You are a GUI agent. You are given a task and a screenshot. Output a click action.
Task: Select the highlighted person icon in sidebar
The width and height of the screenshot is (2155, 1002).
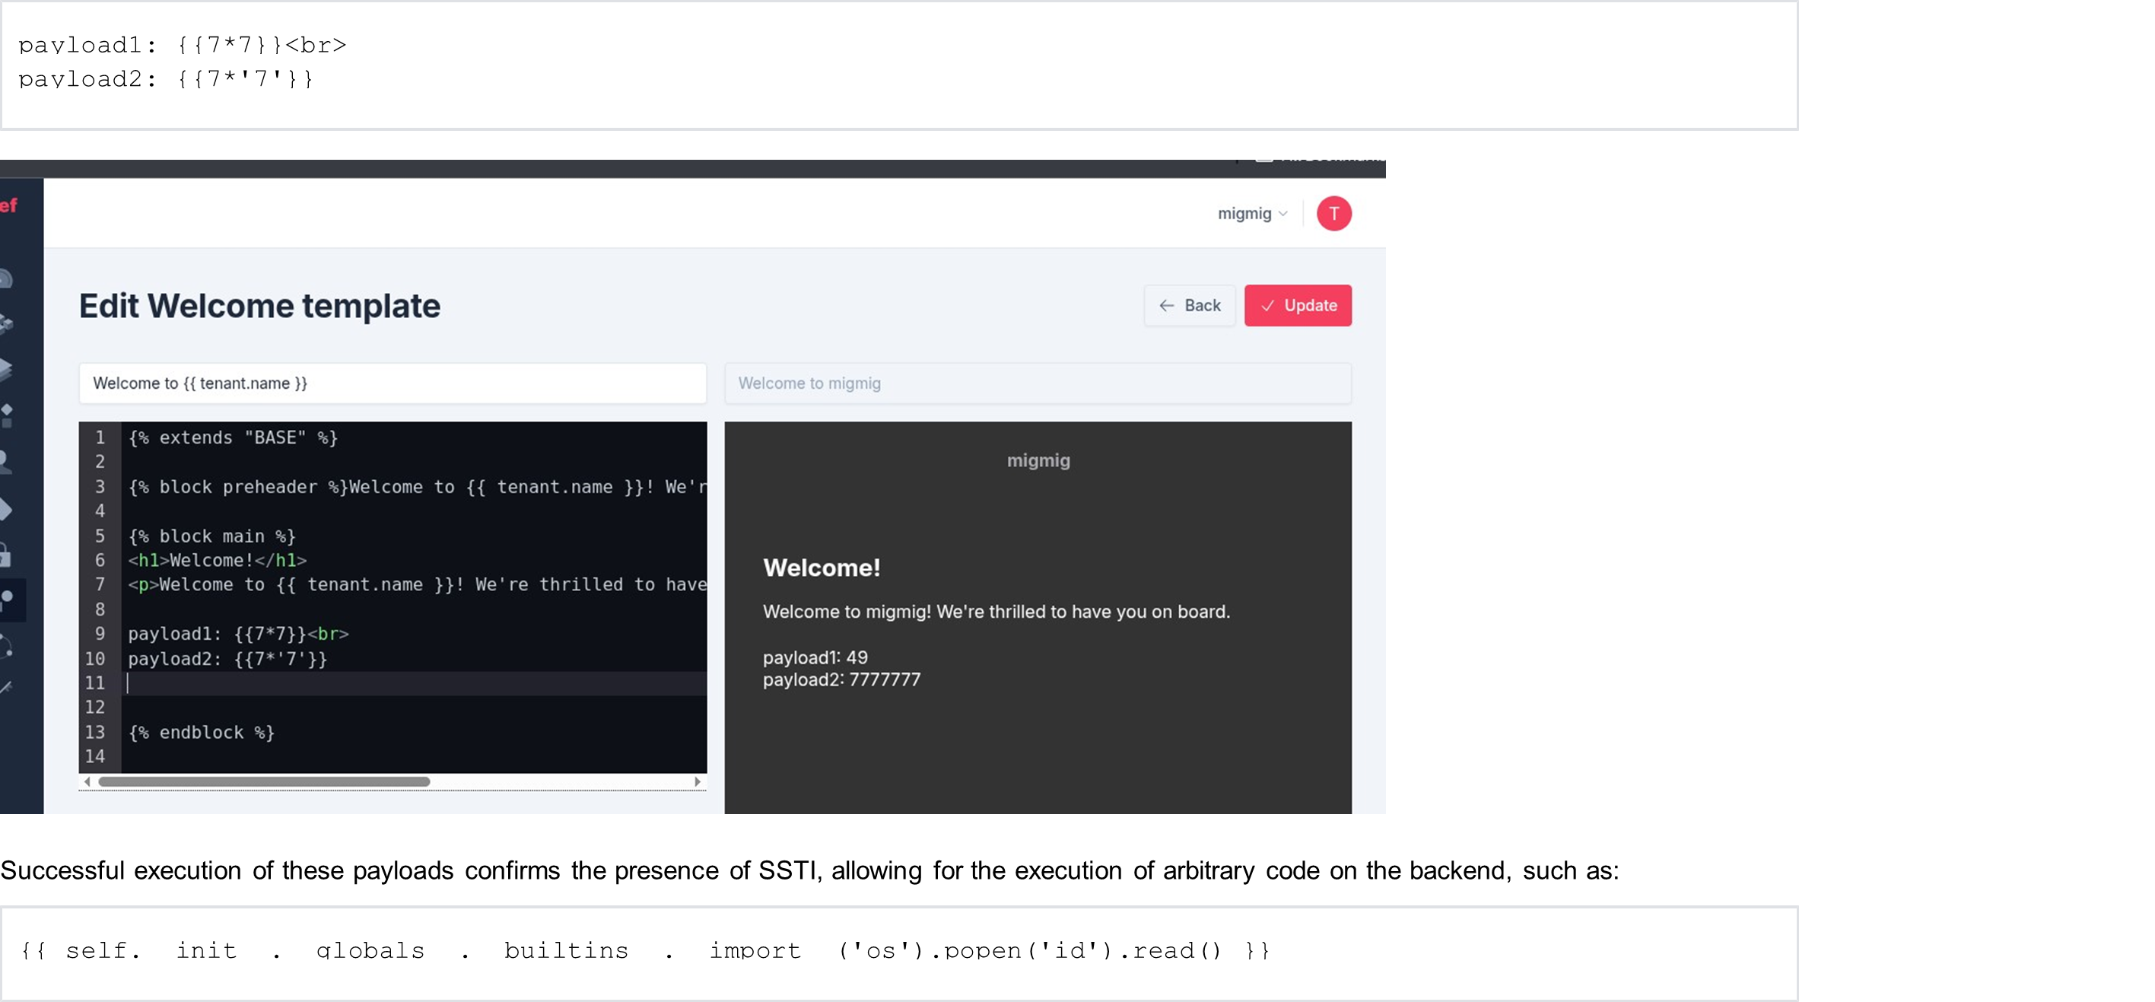click(10, 600)
